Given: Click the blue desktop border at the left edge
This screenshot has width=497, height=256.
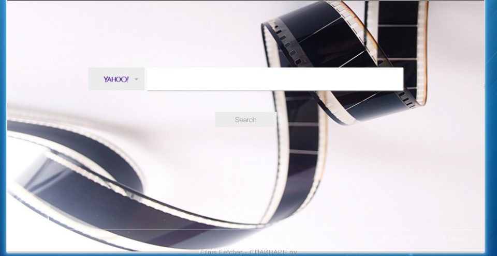Looking at the screenshot, I should click(3, 129).
